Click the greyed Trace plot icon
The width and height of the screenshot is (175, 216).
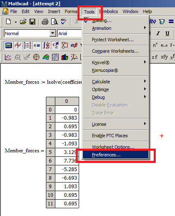(27, 57)
